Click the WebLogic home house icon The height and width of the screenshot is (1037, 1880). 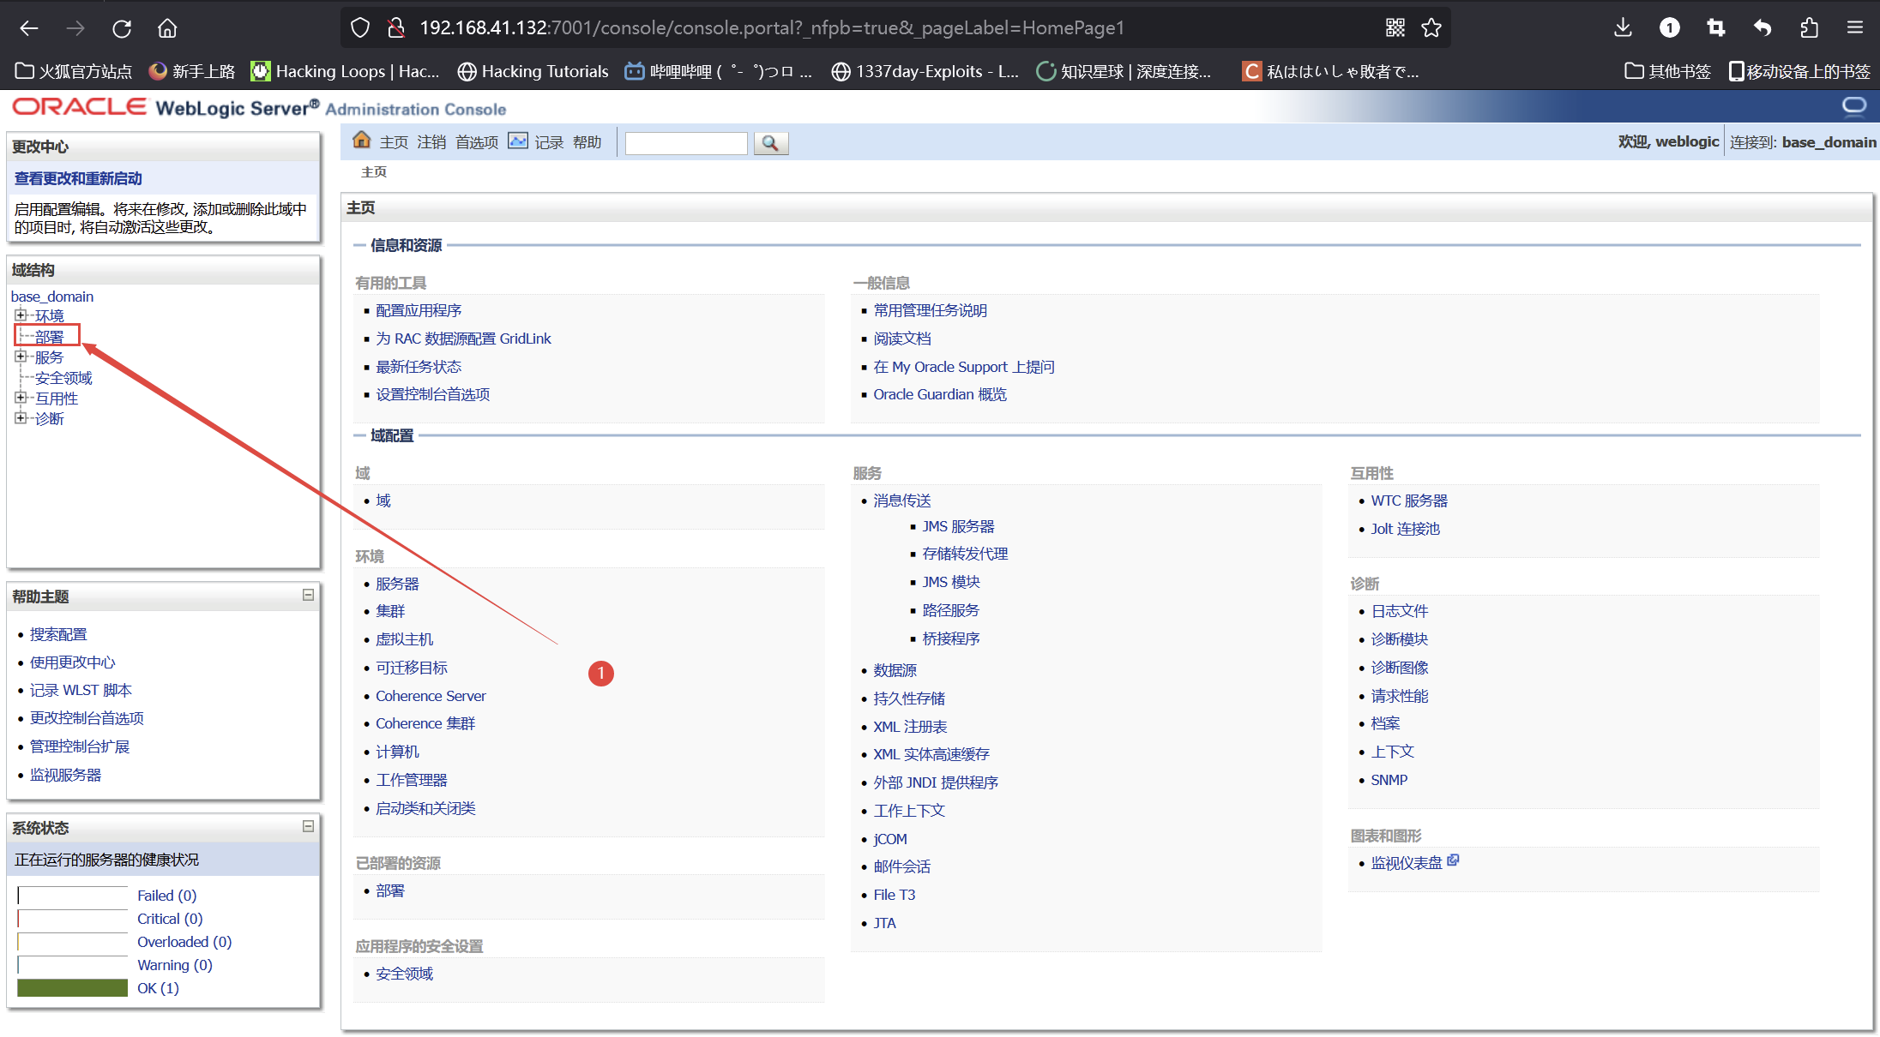[362, 140]
